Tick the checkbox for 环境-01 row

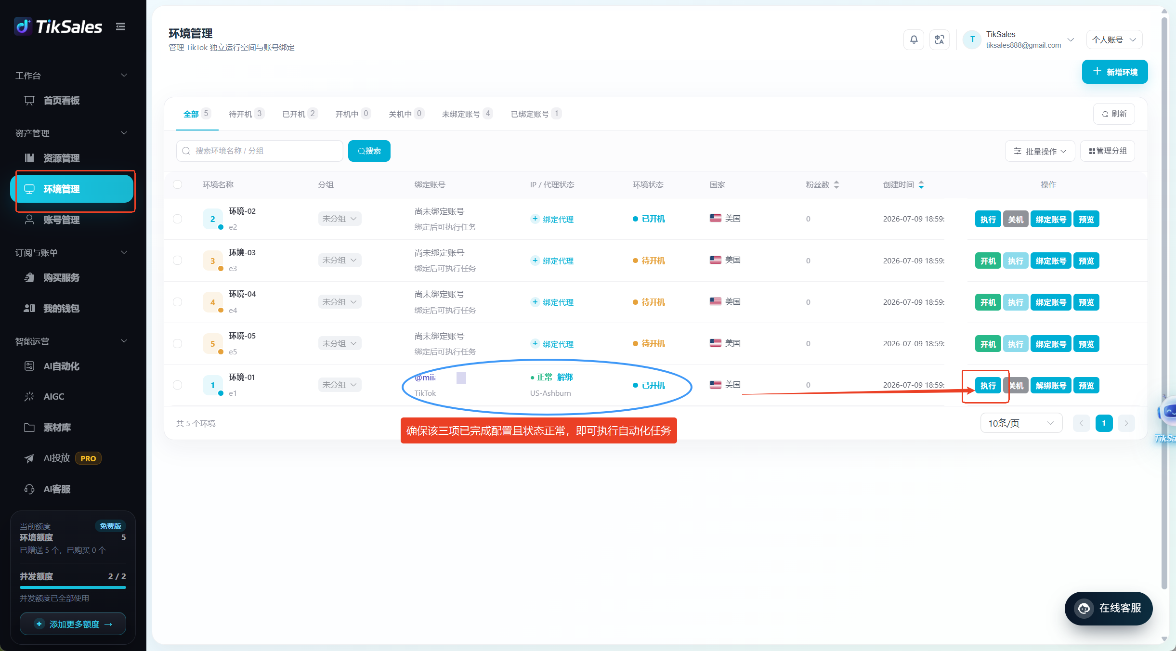pos(178,385)
